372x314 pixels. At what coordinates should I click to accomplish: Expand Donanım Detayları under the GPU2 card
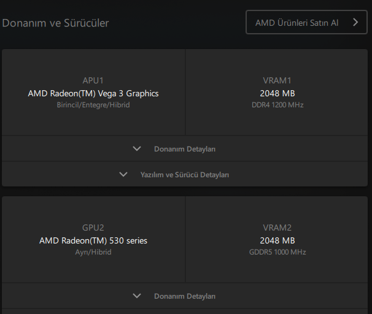pyautogui.click(x=184, y=296)
